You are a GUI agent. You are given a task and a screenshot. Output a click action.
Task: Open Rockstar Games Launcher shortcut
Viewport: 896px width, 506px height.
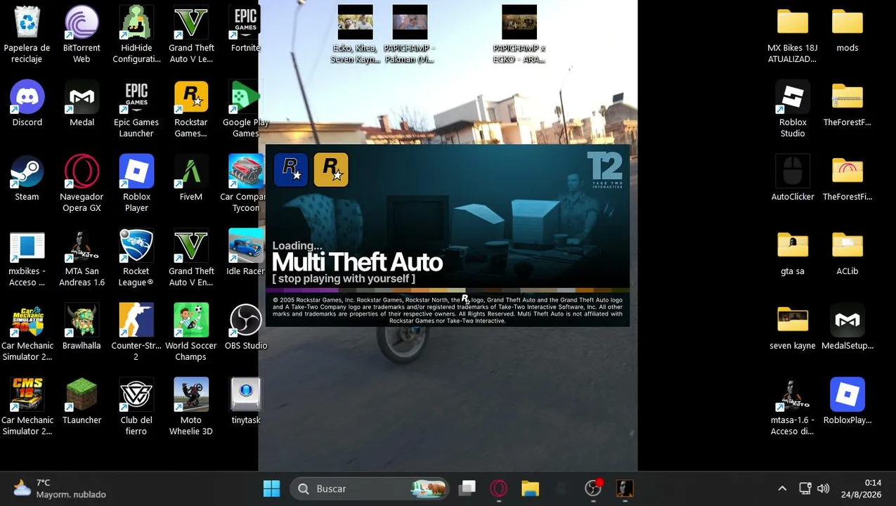coord(191,109)
